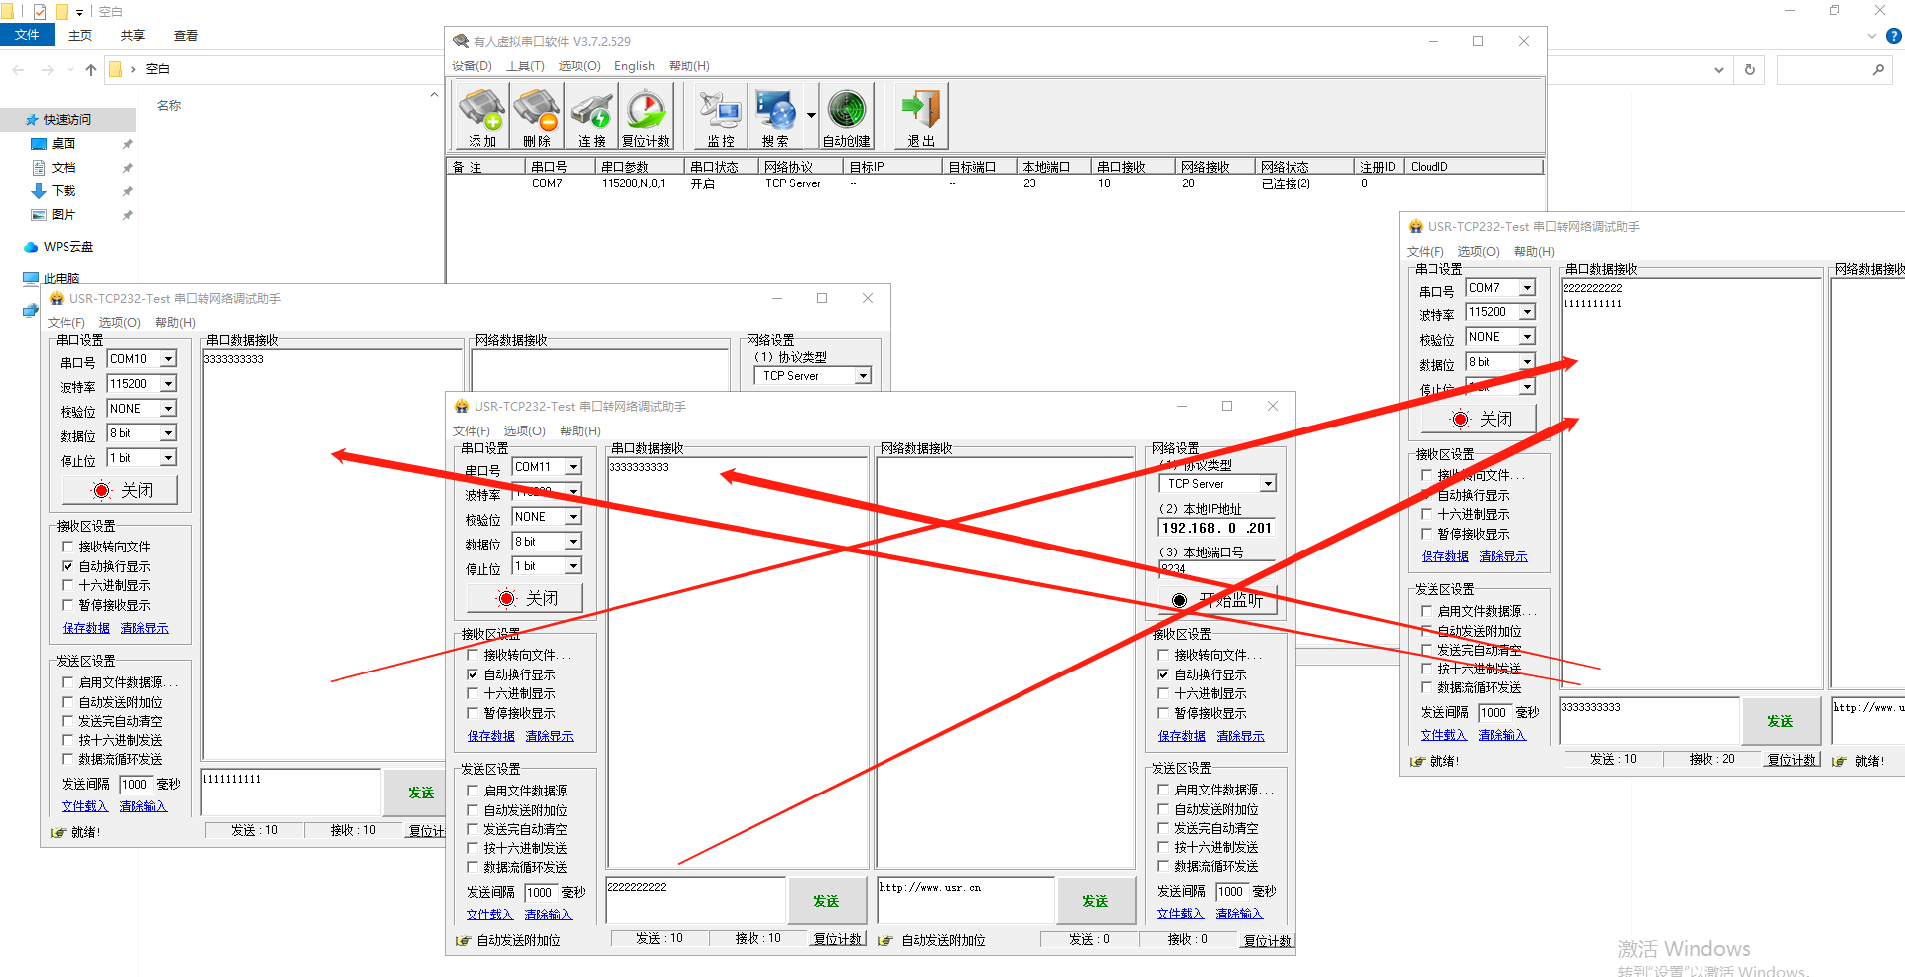The height and width of the screenshot is (977, 1905).
Task: Click the 连接 (Connect) toolbar icon
Action: [x=592, y=116]
